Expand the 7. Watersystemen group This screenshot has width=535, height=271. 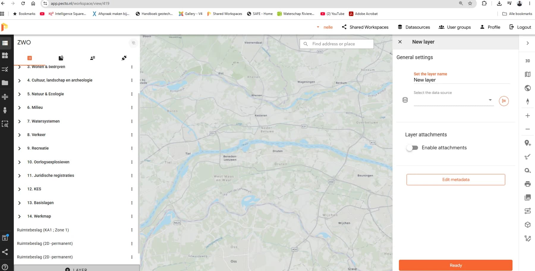point(19,121)
